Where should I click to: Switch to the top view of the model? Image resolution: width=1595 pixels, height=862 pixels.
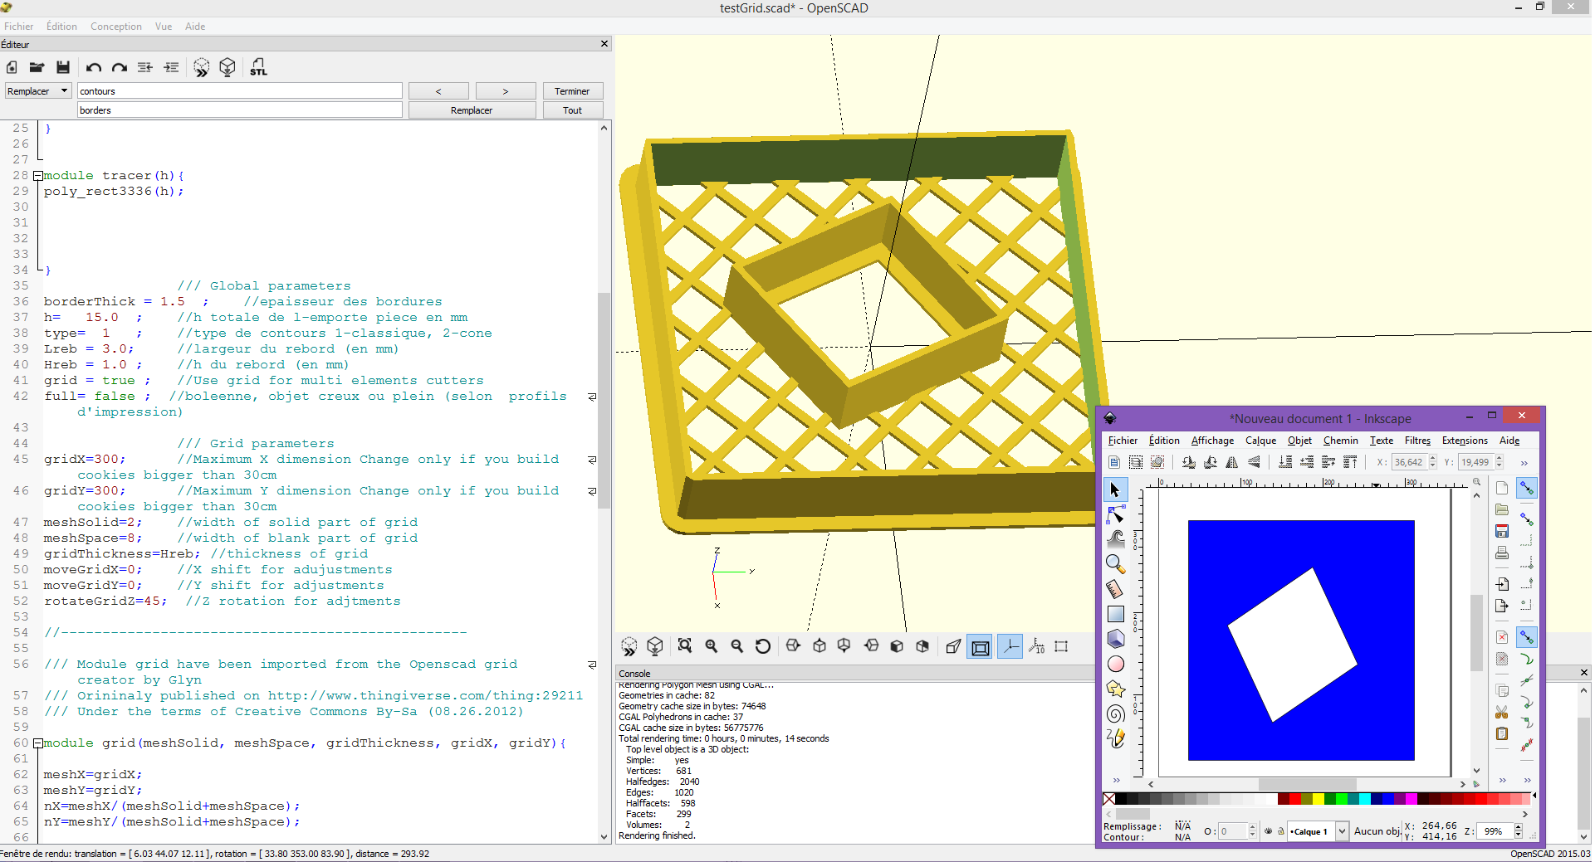click(820, 646)
